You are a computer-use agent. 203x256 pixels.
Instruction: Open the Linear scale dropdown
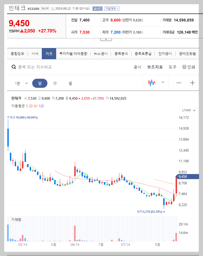186,110
